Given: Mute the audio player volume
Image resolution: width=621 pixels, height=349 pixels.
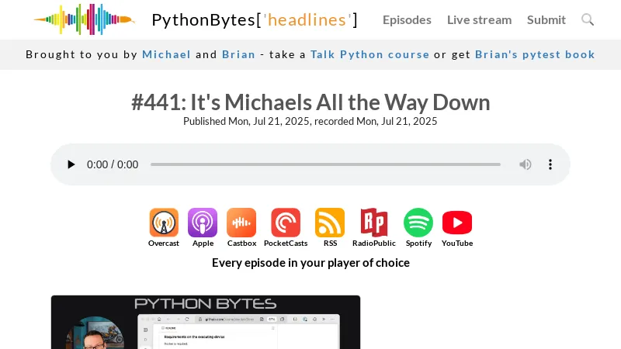Looking at the screenshot, I should coord(526,164).
